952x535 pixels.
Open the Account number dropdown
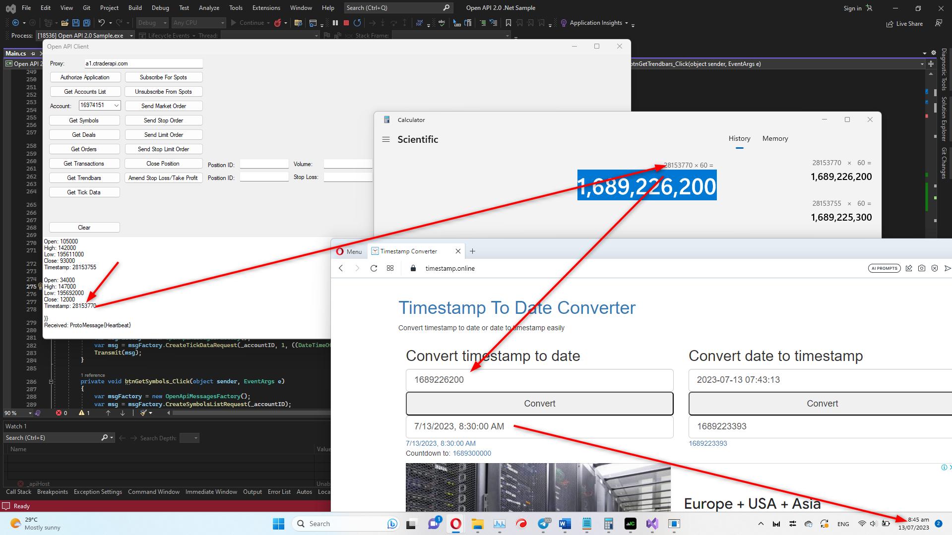(117, 105)
